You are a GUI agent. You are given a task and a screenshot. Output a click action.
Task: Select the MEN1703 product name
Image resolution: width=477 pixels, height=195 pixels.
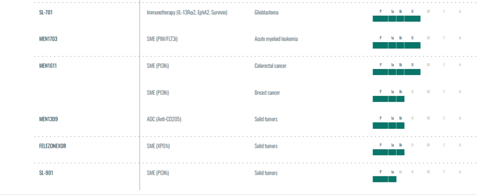[48, 39]
